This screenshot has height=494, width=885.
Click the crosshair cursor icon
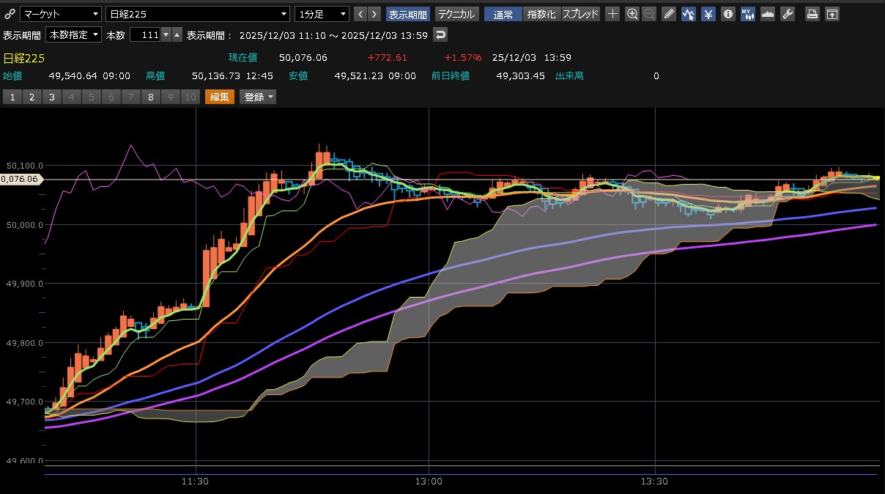pyautogui.click(x=613, y=14)
